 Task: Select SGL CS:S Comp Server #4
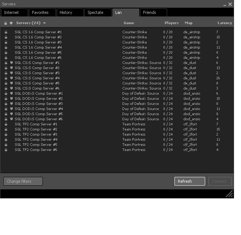click(x=117, y=78)
